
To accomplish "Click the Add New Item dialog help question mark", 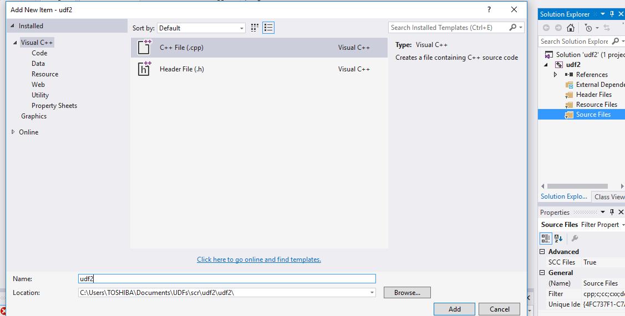I will (x=489, y=9).
